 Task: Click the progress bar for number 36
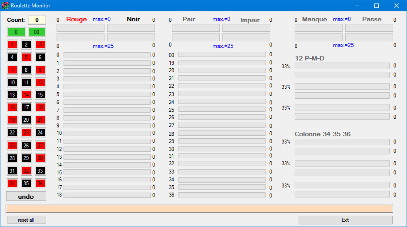(222, 195)
